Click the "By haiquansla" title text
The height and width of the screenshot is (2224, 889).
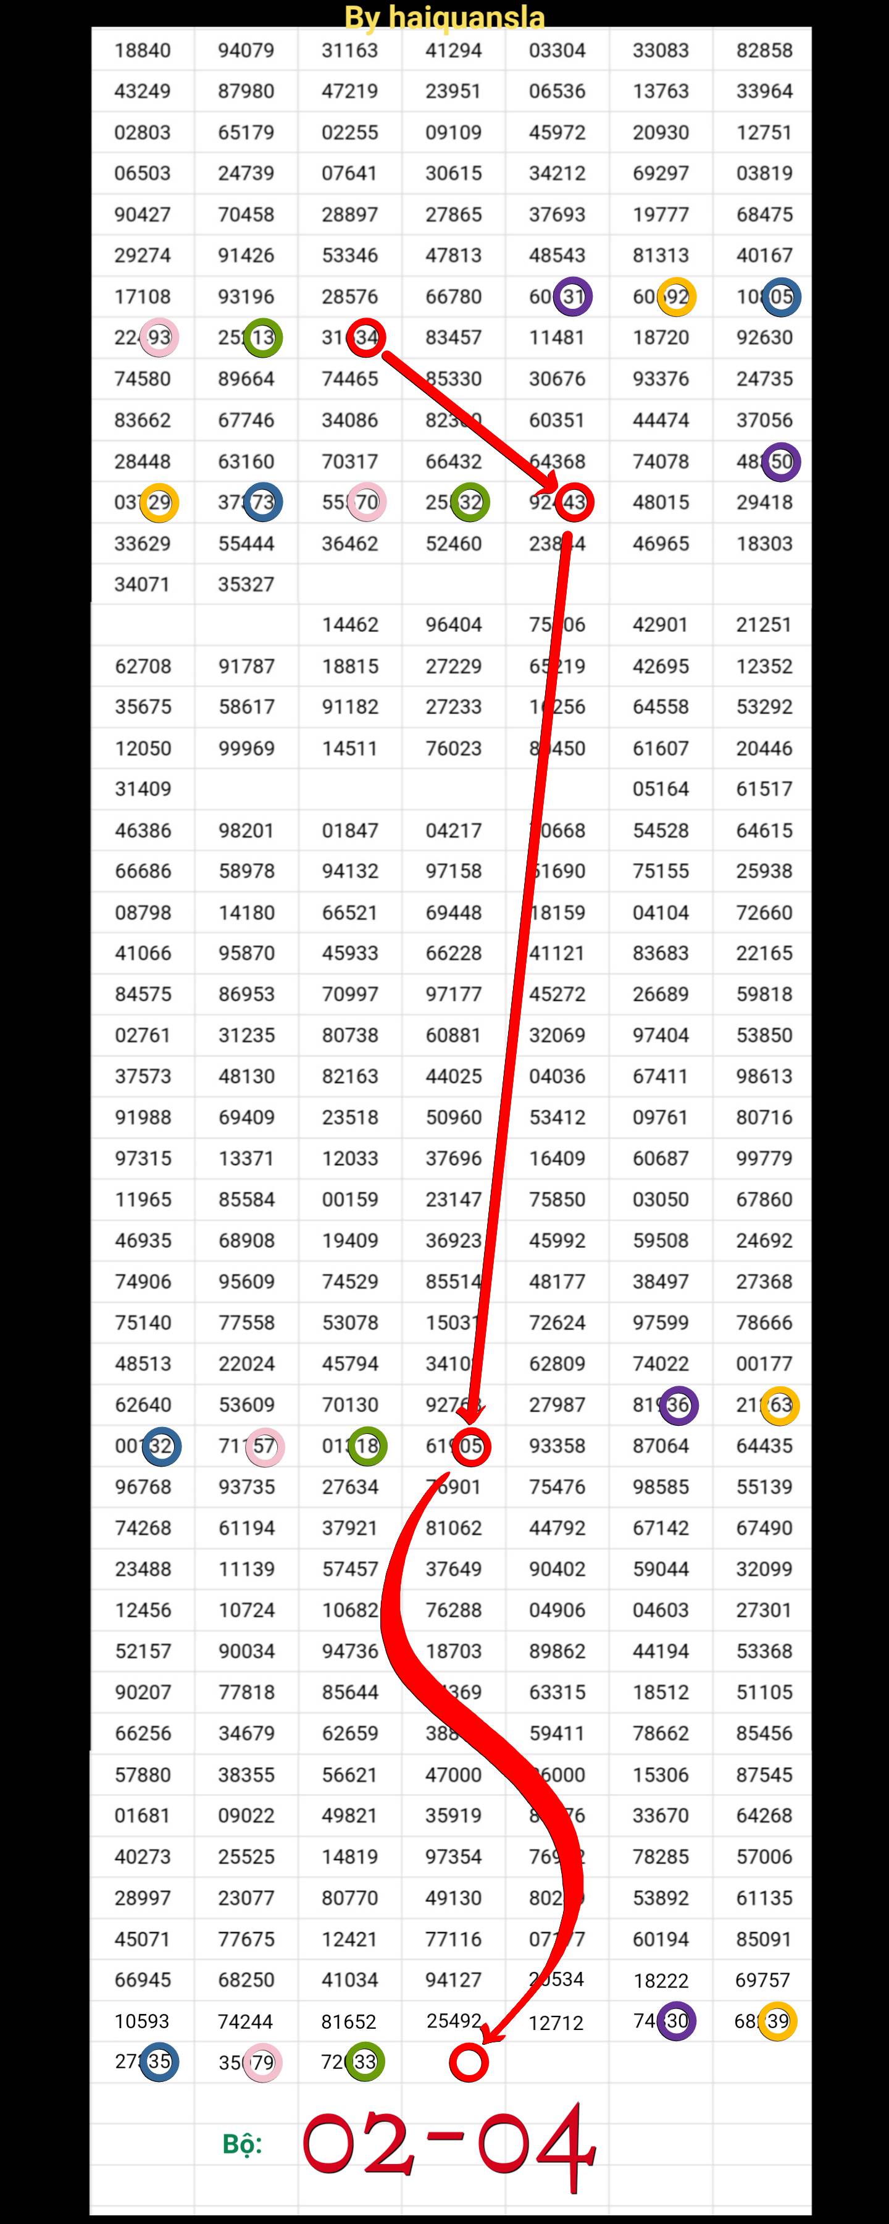tap(444, 17)
